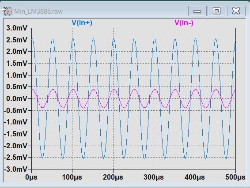The width and height of the screenshot is (250, 188).
Task: Click the 500µs horizontal axis label
Action: click(x=235, y=177)
